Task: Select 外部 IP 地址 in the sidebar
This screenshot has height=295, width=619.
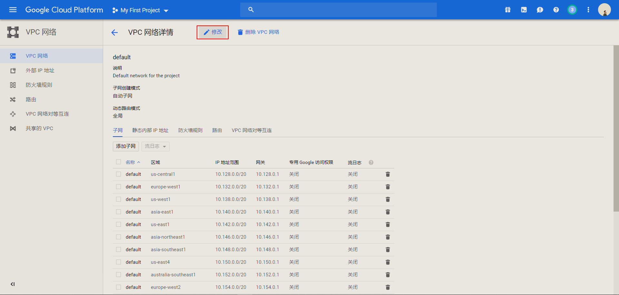Action: tap(52, 71)
